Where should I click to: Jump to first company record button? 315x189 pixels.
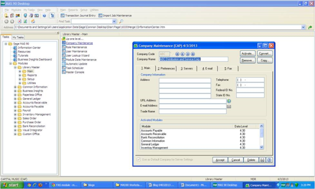(177, 54)
